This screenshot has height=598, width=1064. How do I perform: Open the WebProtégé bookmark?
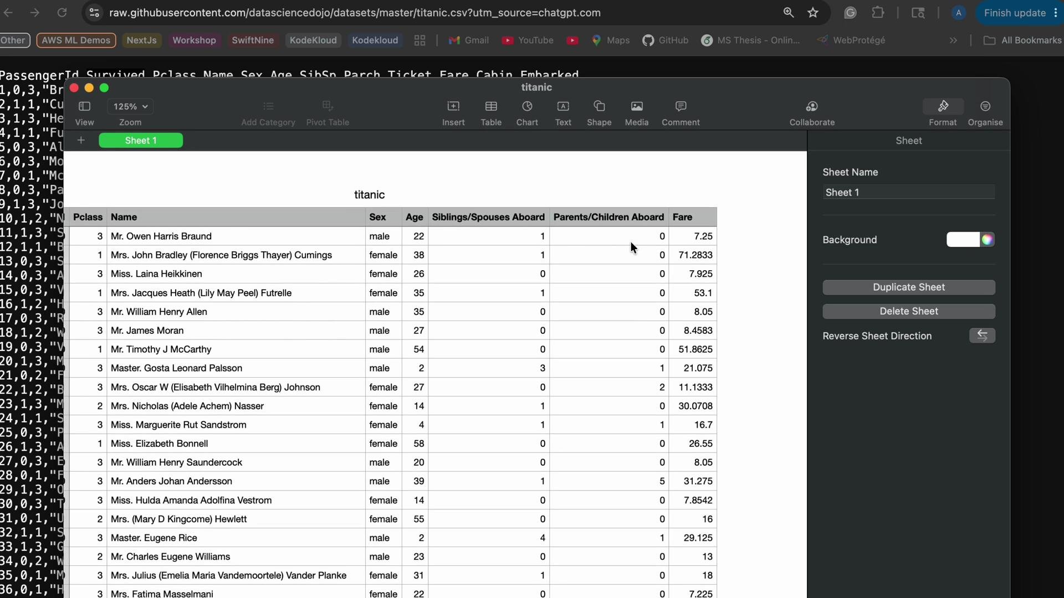click(851, 40)
